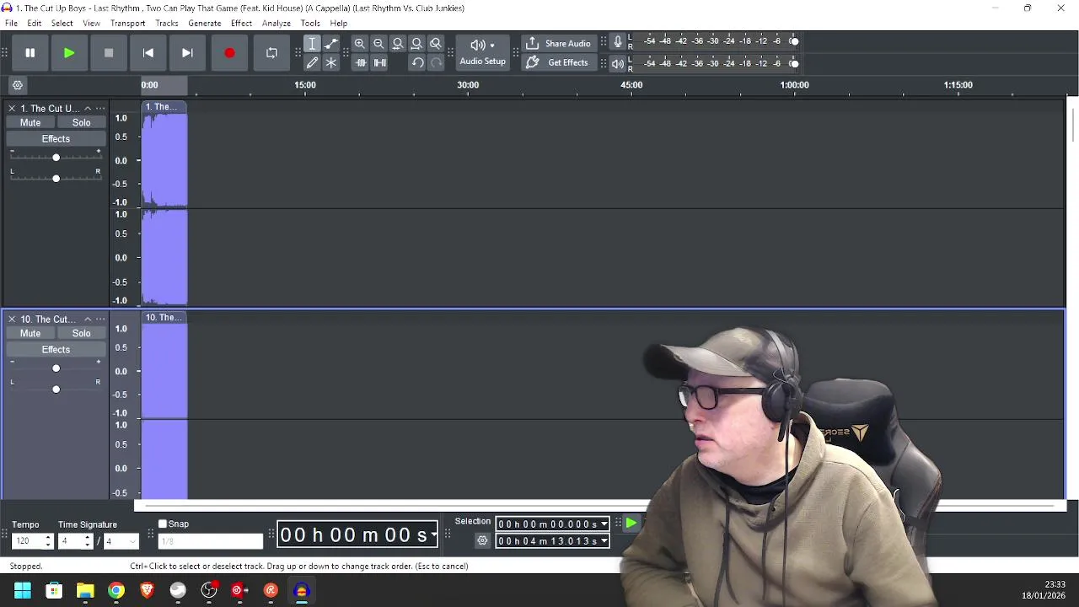Open Effects for track 10
The image size is (1079, 607).
pyautogui.click(x=56, y=349)
